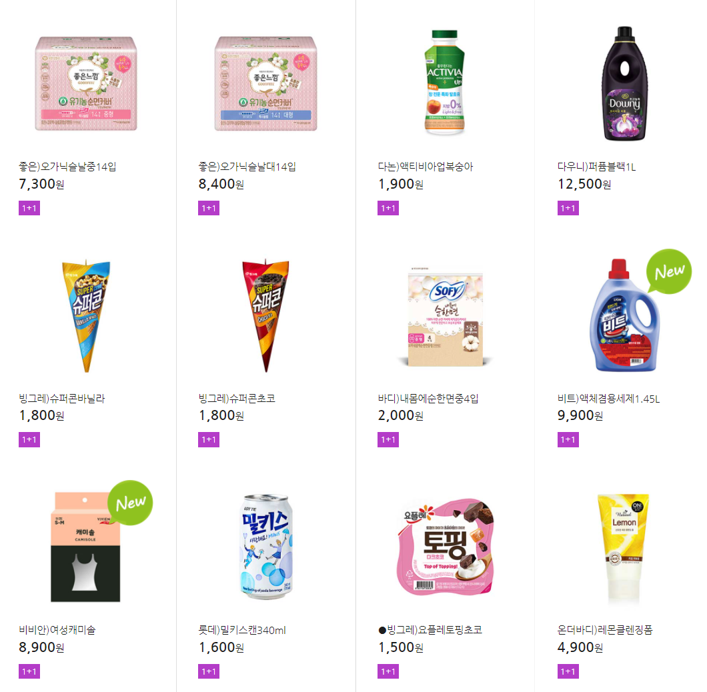
Task: Click the 1+1 badge under Milkis can
Action: click(209, 671)
